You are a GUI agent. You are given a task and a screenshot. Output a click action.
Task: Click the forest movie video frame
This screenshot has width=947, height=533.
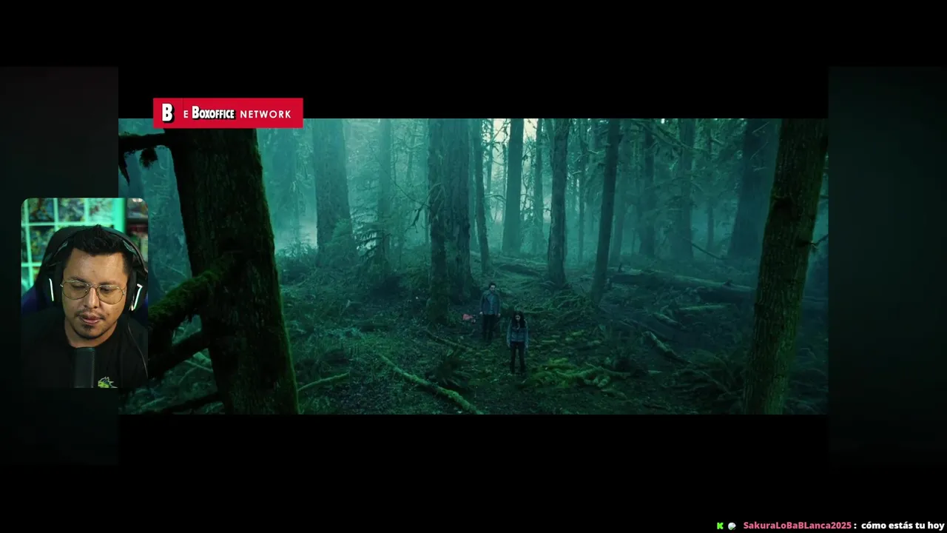473,266
